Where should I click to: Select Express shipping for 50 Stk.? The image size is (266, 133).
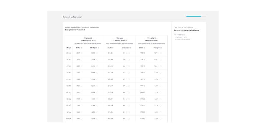[129, 86]
